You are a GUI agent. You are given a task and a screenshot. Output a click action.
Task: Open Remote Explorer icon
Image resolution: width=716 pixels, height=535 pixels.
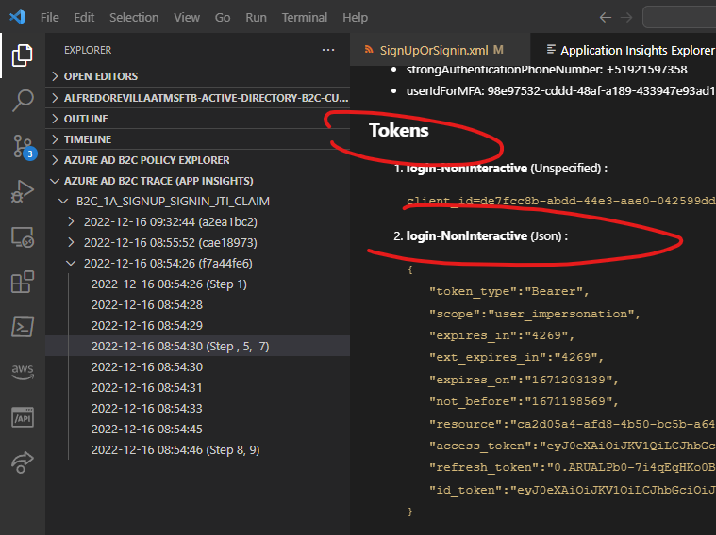22,236
